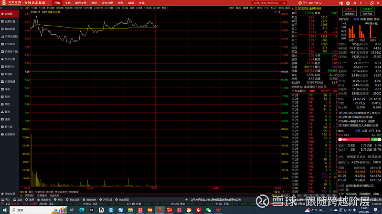Open 热点主题 sidebar item
The width and height of the screenshot is (382, 214).
[8, 59]
